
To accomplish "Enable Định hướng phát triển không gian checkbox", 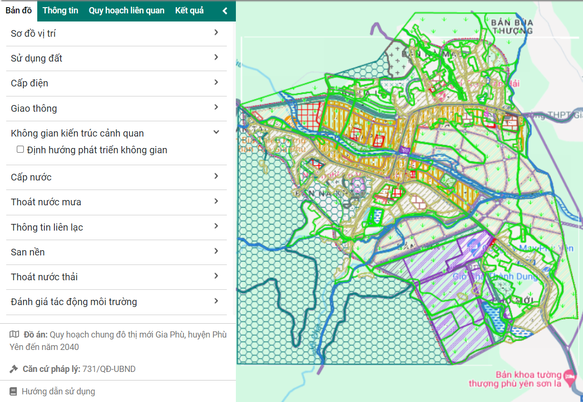I will coord(20,149).
